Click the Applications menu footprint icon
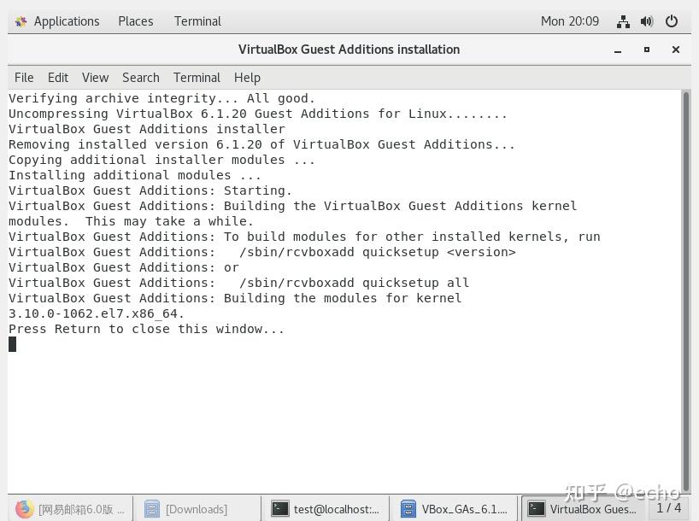 coord(21,20)
